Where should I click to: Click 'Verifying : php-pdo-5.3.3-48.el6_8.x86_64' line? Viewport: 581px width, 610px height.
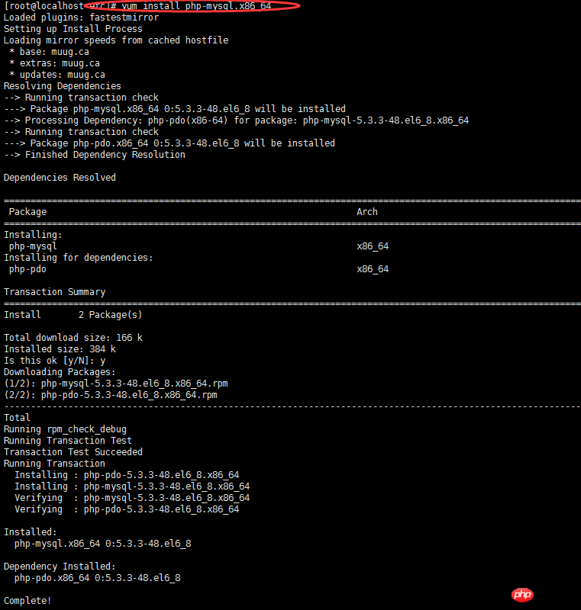pos(127,509)
